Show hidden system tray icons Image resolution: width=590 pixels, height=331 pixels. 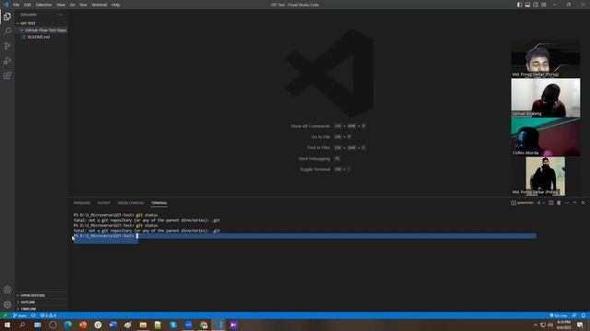[536, 325]
